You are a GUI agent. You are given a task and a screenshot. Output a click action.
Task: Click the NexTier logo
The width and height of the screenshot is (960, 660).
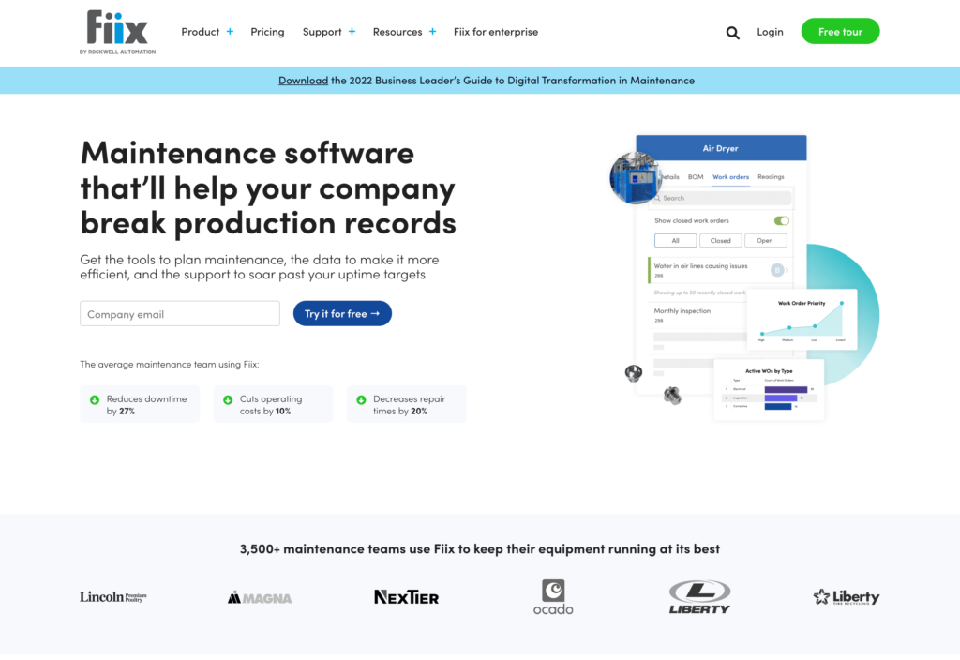[x=406, y=597]
